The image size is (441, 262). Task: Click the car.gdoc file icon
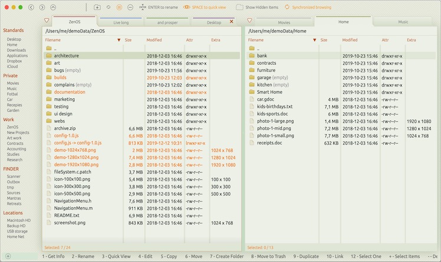(252, 99)
